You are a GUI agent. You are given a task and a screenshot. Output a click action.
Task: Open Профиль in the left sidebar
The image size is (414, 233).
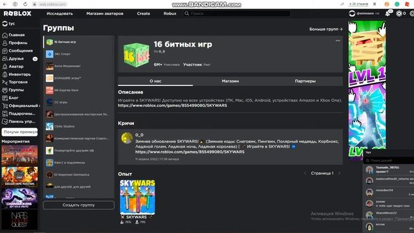(14, 43)
